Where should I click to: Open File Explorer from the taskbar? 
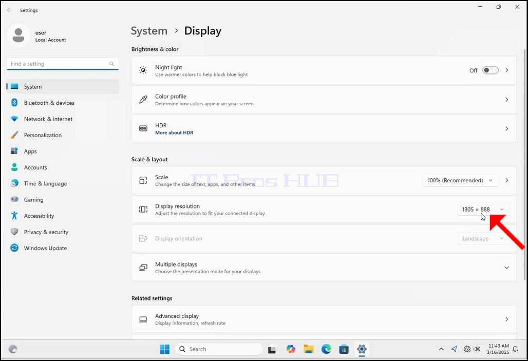pos(309,349)
